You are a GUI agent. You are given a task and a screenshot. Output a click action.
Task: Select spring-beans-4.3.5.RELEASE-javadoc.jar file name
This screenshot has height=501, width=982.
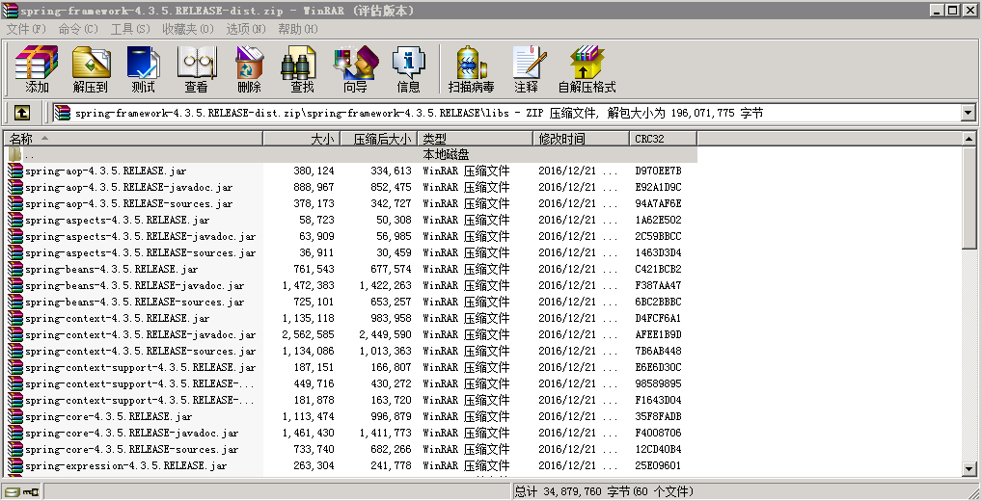pyautogui.click(x=135, y=285)
